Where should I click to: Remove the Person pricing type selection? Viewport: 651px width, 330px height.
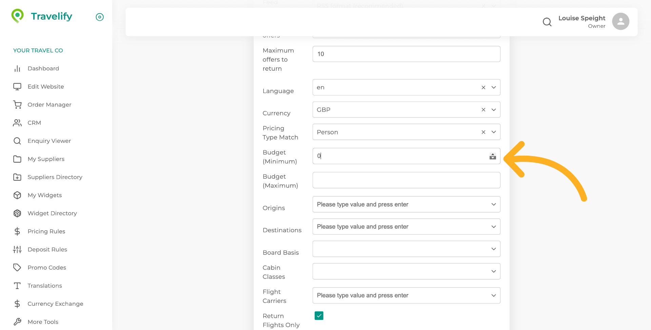tap(484, 132)
